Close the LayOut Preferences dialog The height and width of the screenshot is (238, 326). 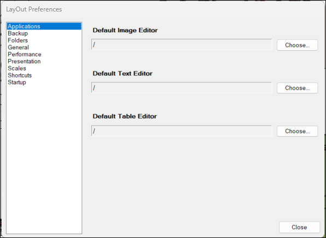click(x=299, y=227)
